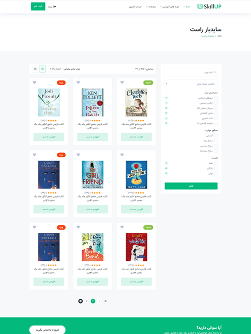Add Charlotte's Web book to wishlist heart
Image resolution: width=251 pixels, height=334 pixels.
click(x=122, y=82)
